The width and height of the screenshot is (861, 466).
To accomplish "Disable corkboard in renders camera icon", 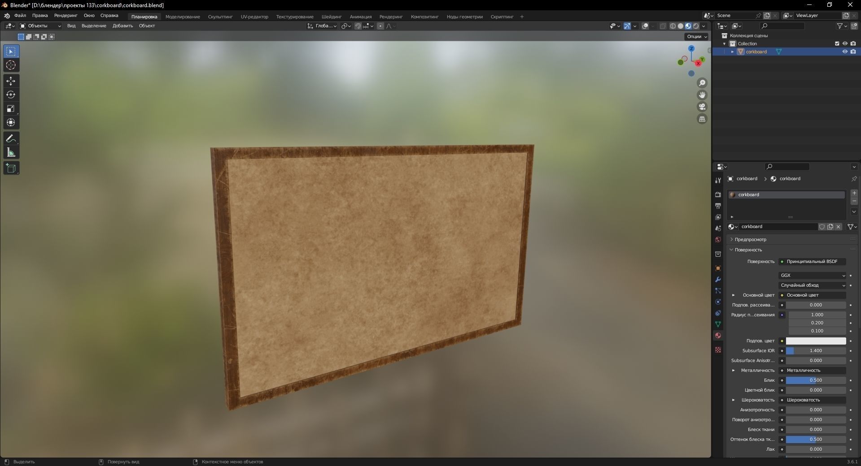I will pyautogui.click(x=853, y=52).
